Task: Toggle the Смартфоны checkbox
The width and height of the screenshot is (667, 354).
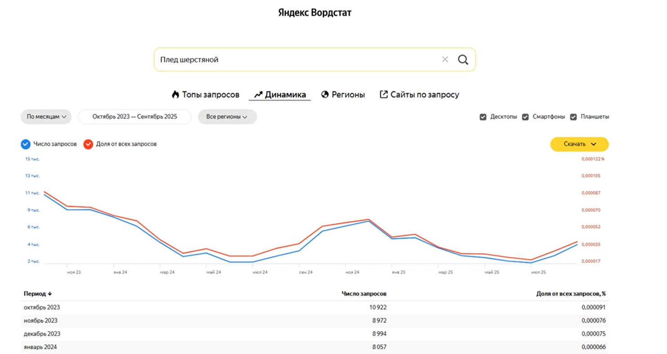Action: click(525, 117)
